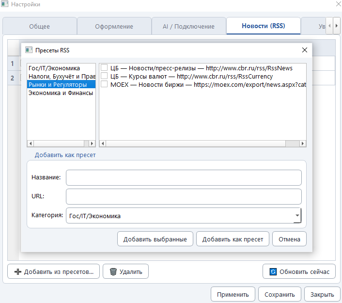Click the feeds list horizontal scrollbar thumb
The height and width of the screenshot is (303, 342).
(196, 144)
